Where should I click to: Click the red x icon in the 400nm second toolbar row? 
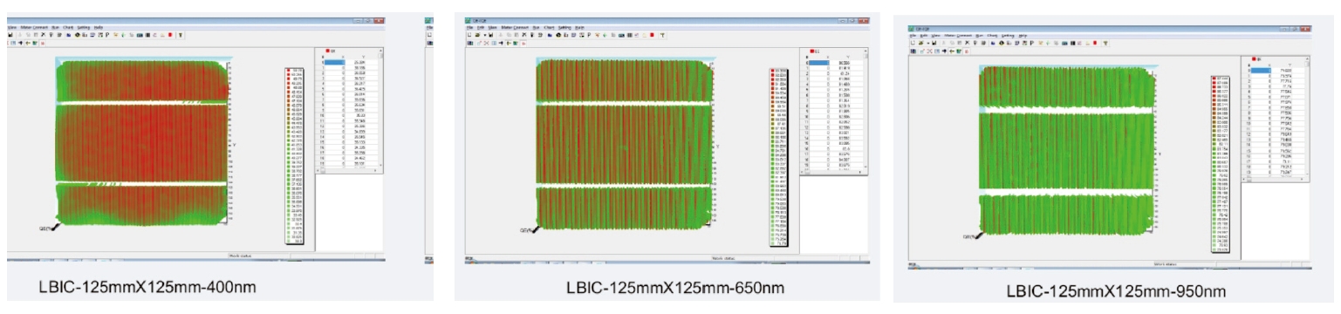[43, 44]
